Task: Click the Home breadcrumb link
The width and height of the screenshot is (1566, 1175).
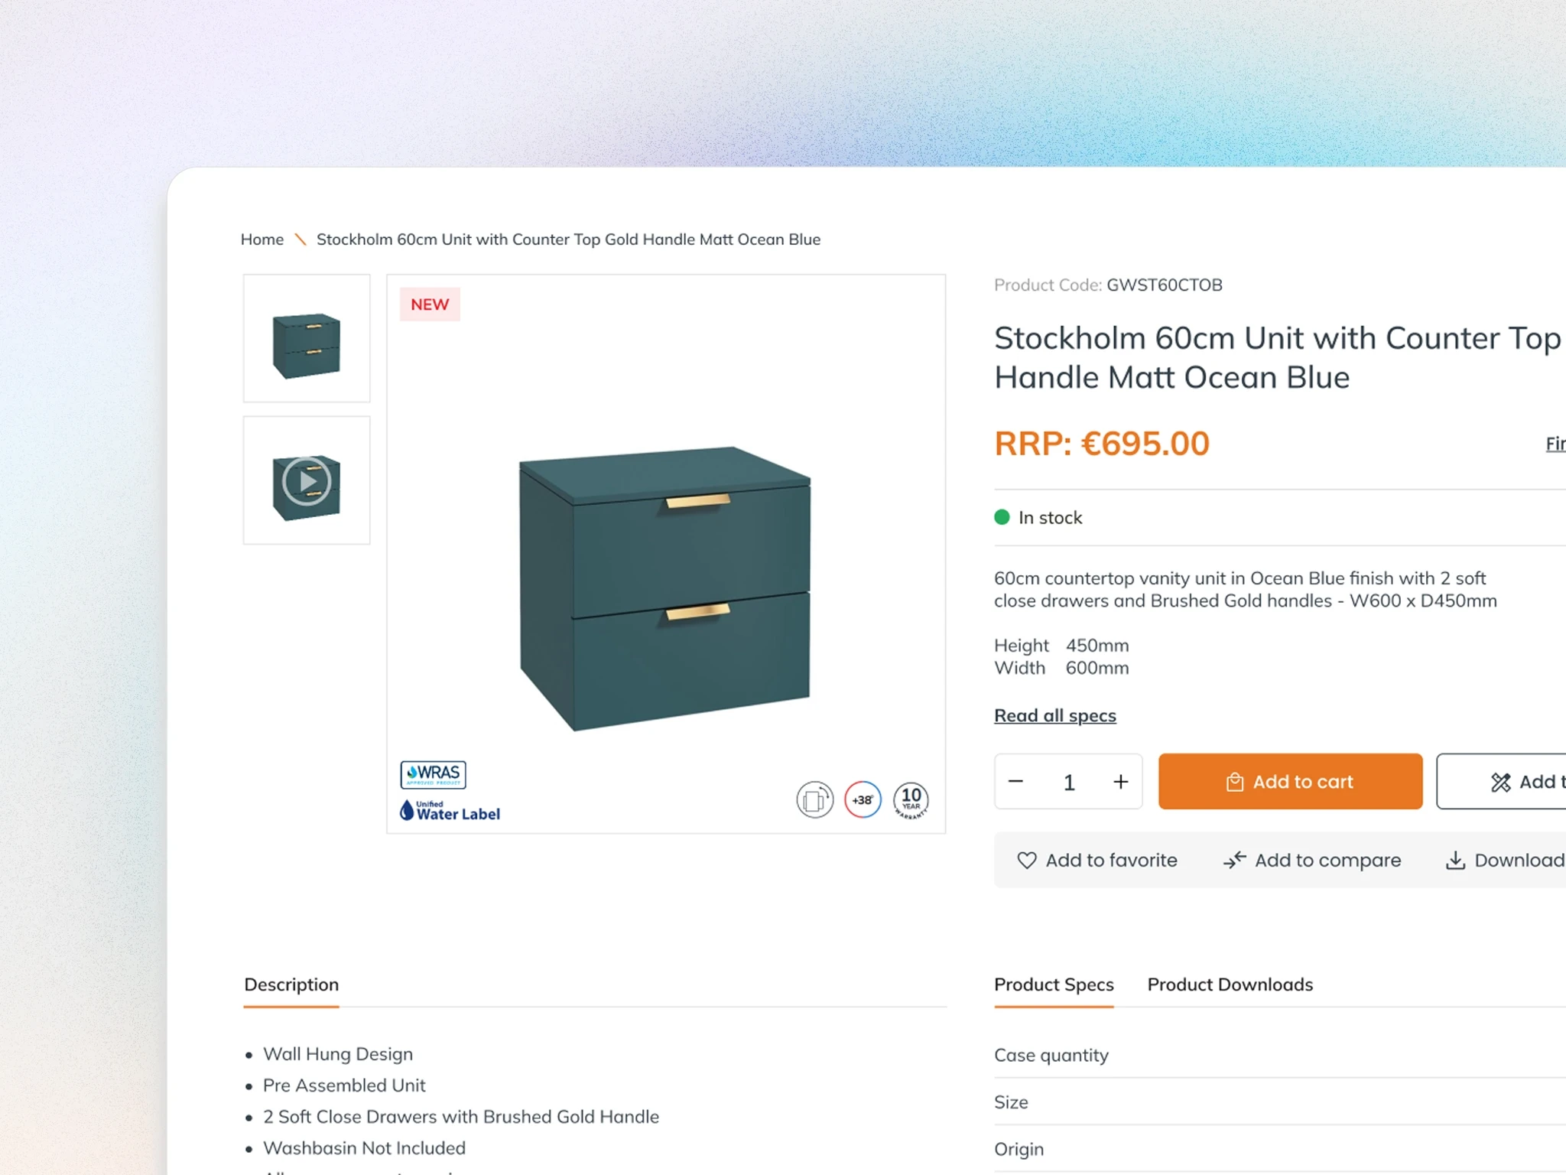Action: pyautogui.click(x=262, y=238)
